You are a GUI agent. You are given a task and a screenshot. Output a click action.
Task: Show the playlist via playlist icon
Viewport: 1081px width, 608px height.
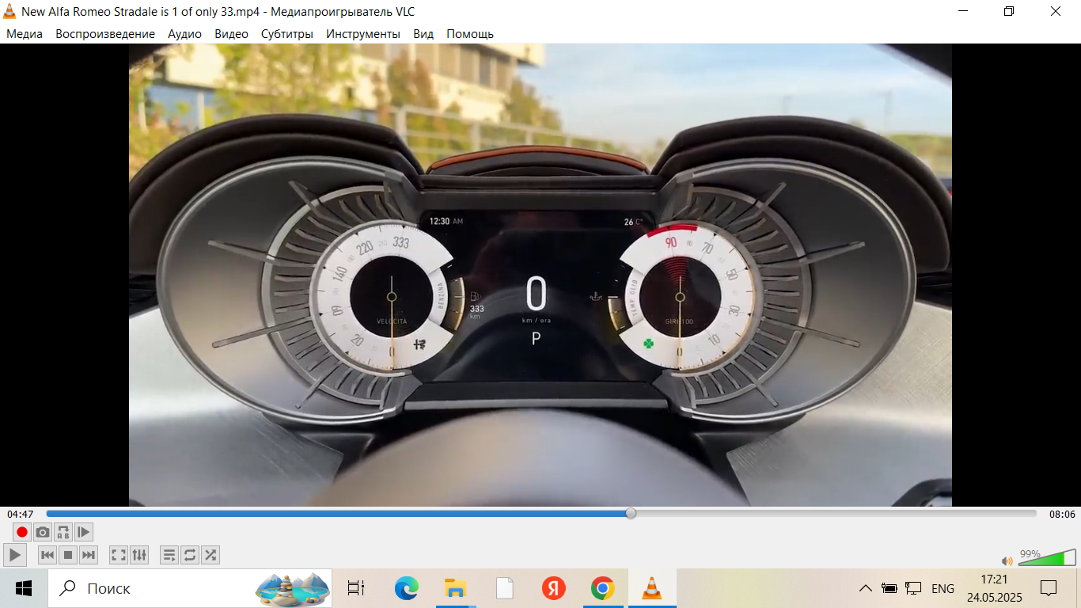169,555
